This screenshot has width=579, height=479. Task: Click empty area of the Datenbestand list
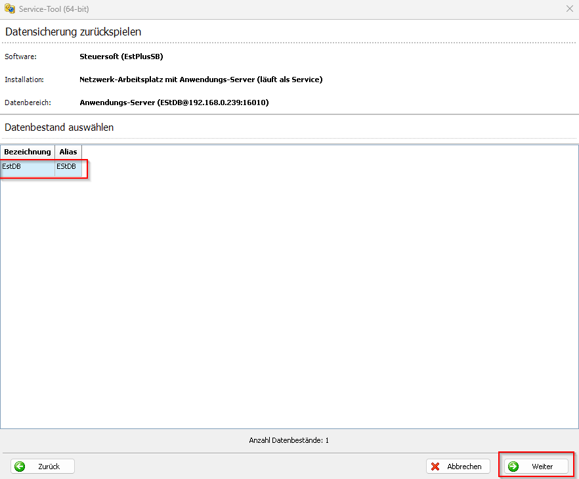pyautogui.click(x=289, y=296)
